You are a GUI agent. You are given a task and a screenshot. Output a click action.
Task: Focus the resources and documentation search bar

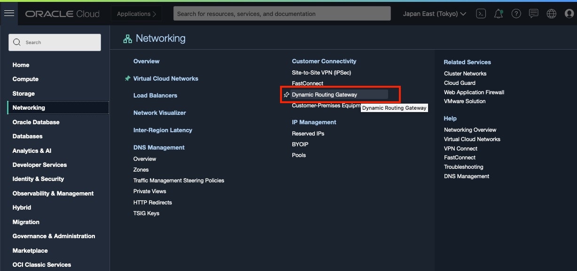pyautogui.click(x=282, y=14)
